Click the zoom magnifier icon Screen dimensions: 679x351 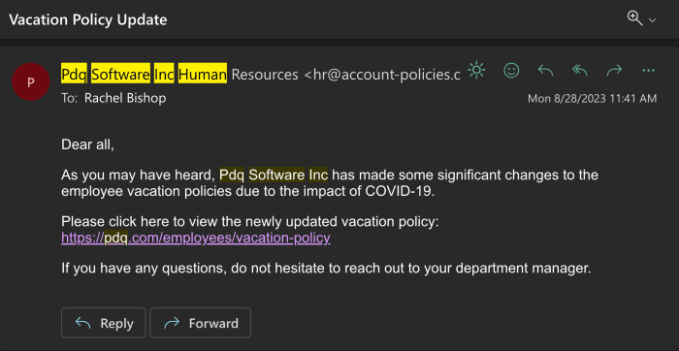634,18
